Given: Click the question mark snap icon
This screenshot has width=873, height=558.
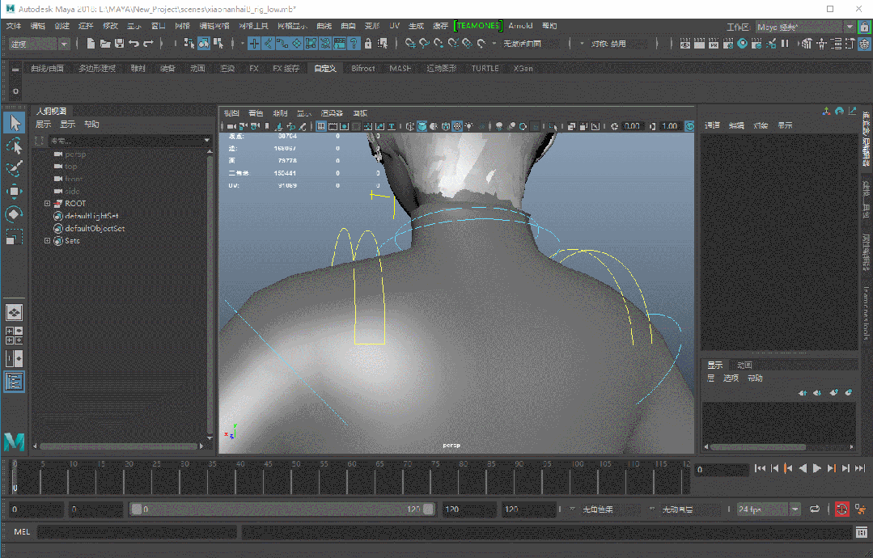Looking at the screenshot, I should [354, 44].
